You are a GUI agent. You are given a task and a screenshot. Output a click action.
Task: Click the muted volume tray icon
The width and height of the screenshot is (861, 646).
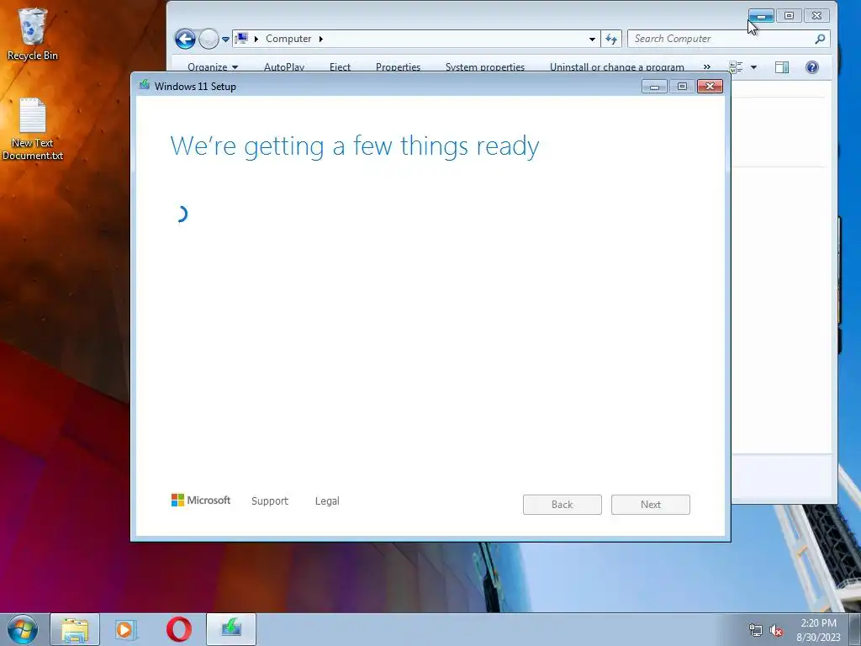click(x=776, y=631)
